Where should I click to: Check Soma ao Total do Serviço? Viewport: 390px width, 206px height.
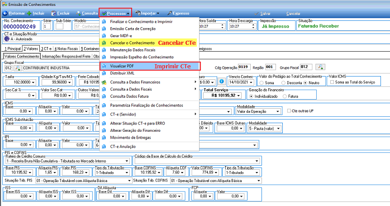(x=332, y=82)
